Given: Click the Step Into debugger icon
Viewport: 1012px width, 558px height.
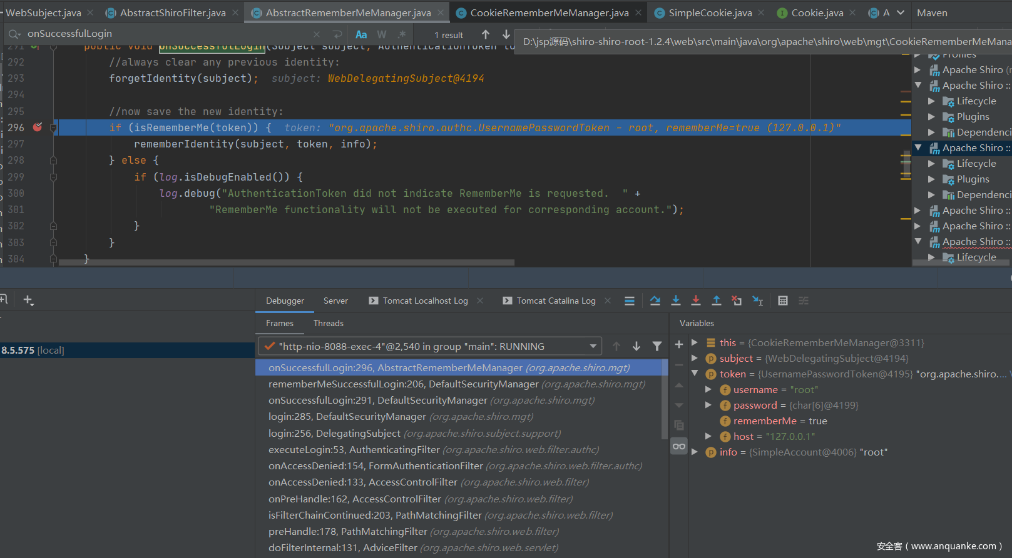Looking at the screenshot, I should 675,301.
